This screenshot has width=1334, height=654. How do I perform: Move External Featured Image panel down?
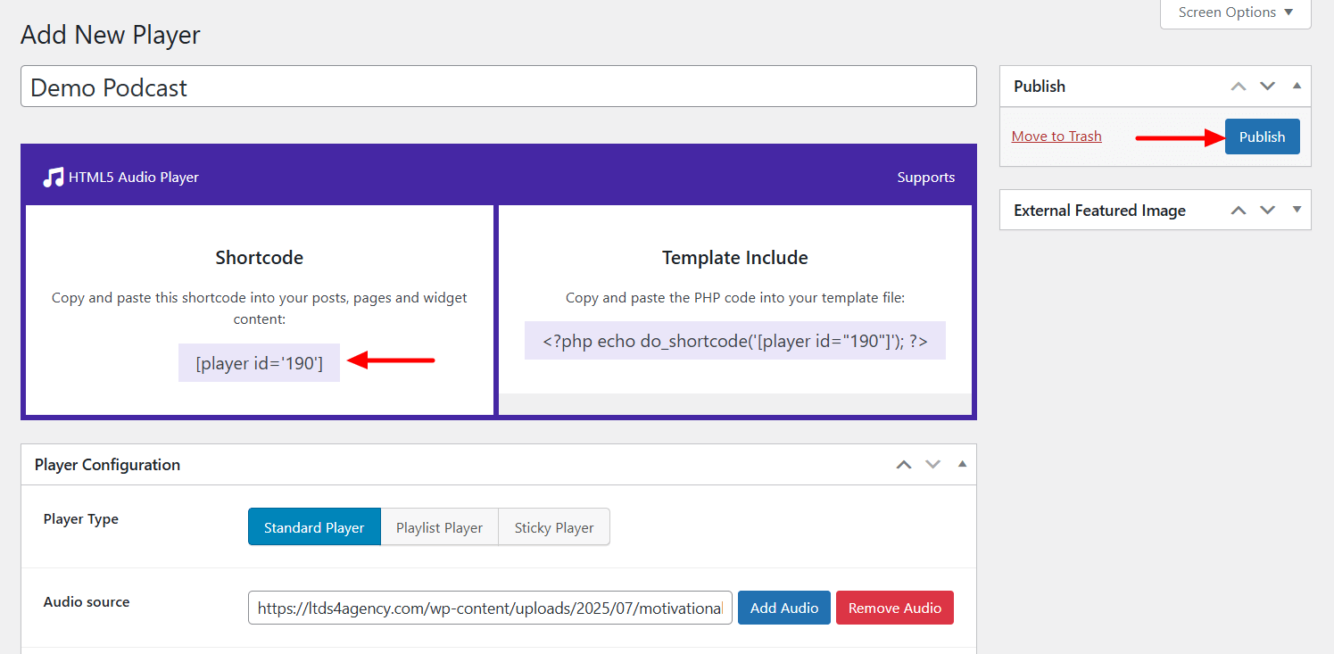pos(1267,211)
